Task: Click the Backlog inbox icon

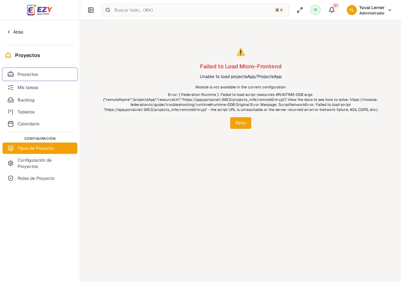Action: 11,100
